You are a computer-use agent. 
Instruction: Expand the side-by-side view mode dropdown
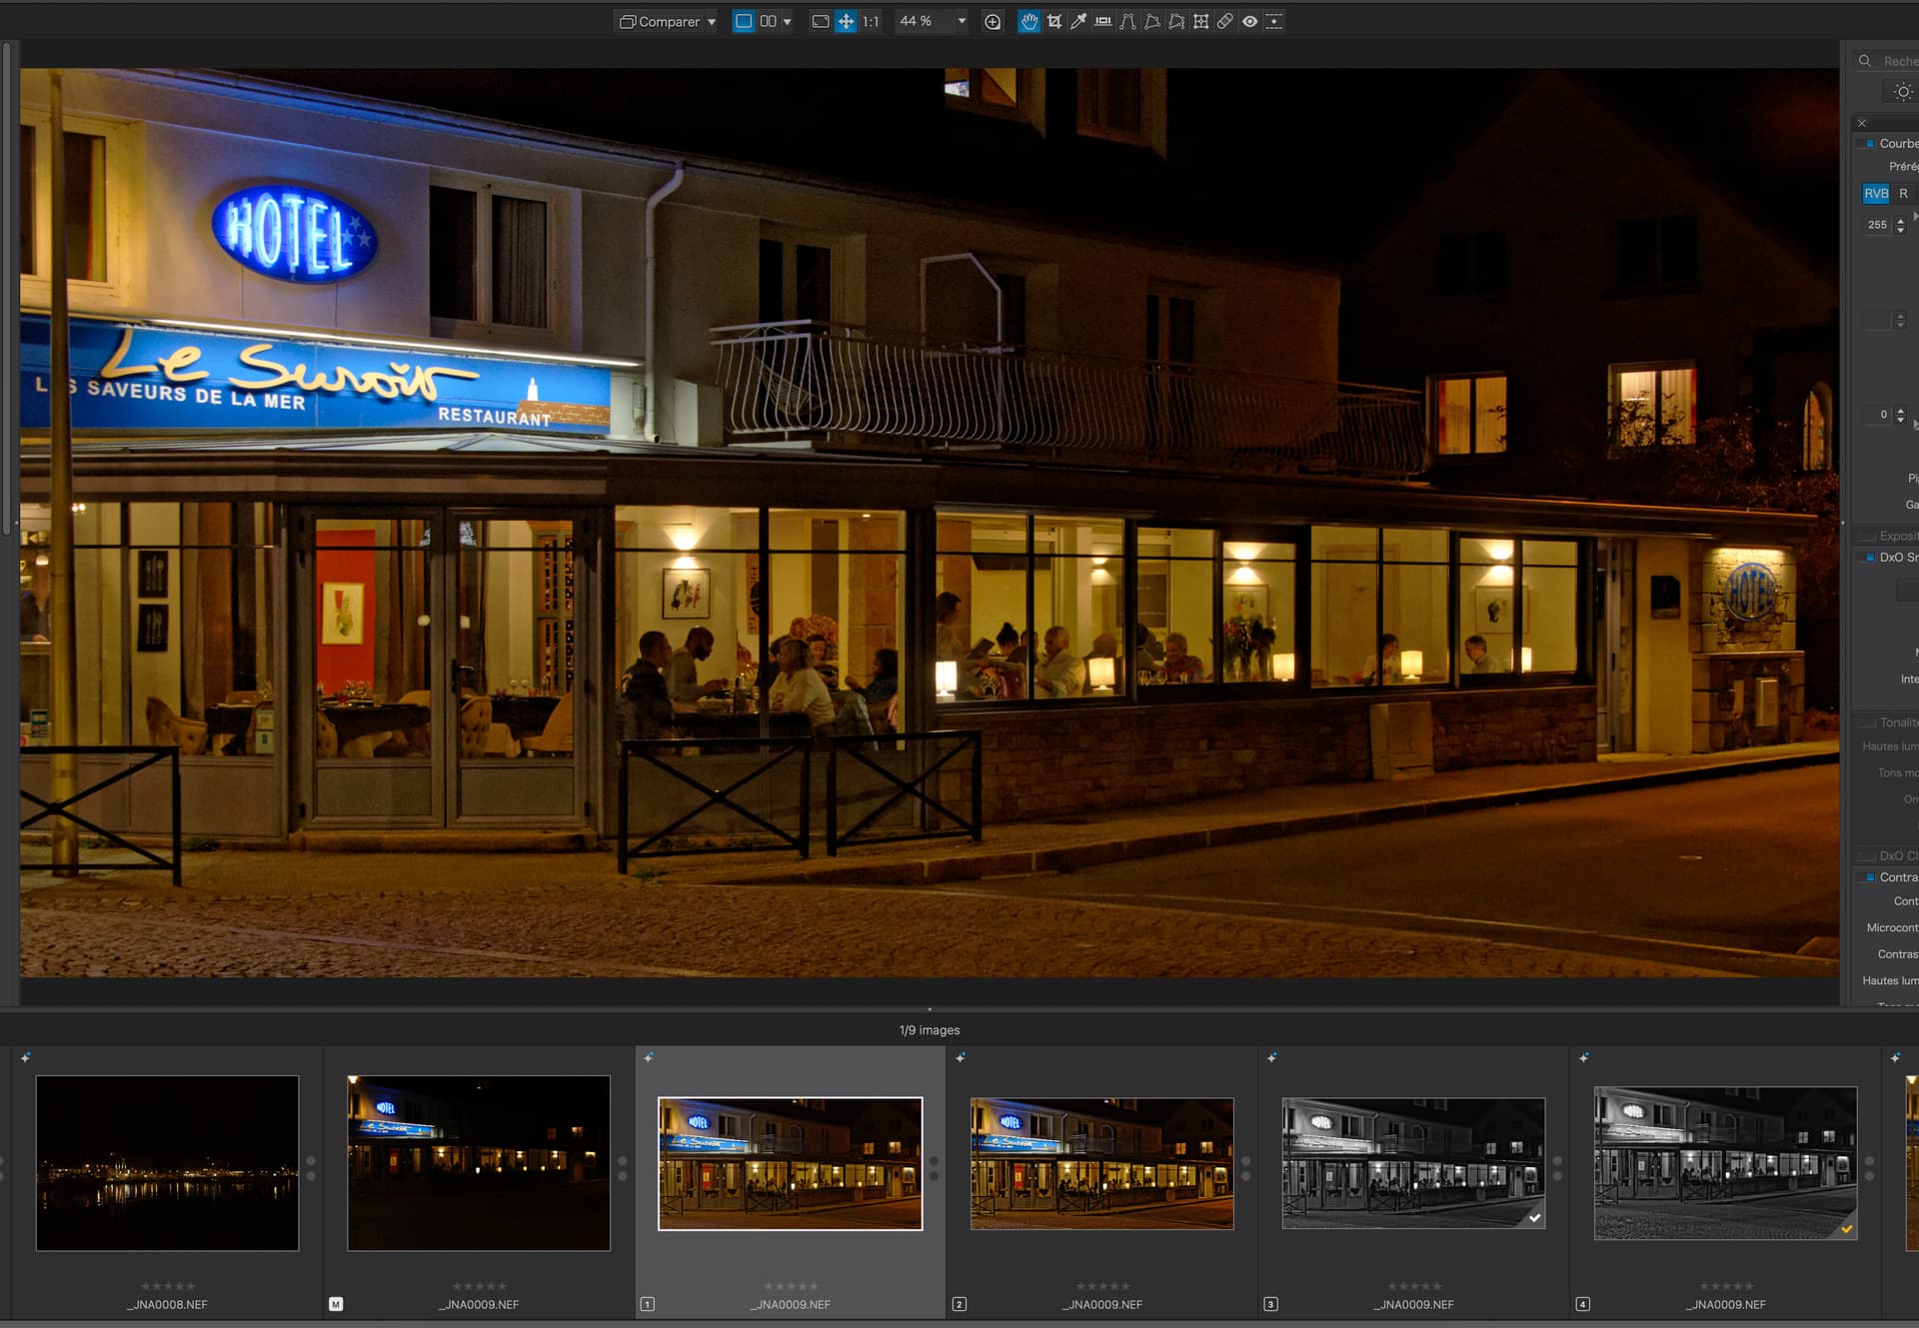point(788,21)
